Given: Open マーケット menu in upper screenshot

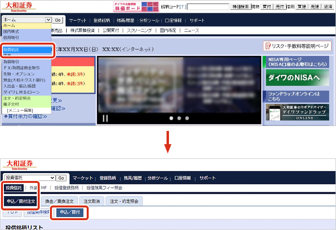Looking at the screenshot, I should tap(77, 21).
